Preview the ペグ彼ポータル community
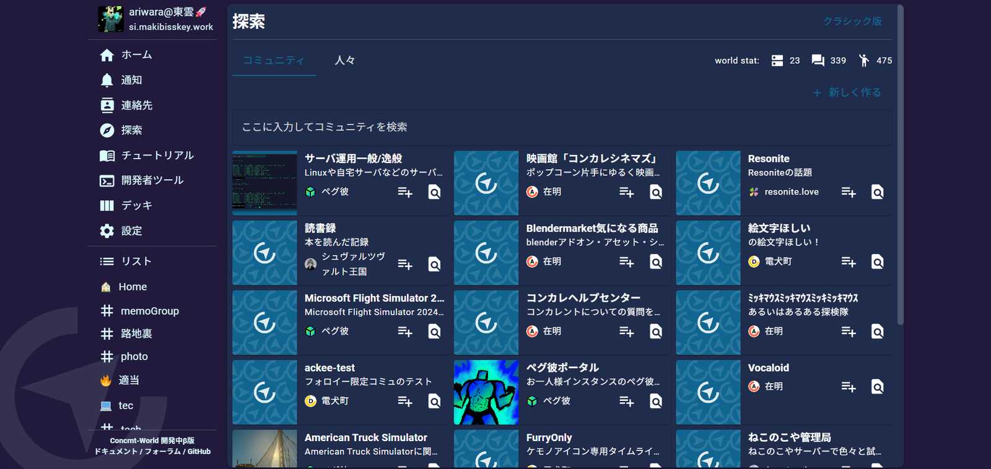This screenshot has width=991, height=469. click(x=656, y=401)
